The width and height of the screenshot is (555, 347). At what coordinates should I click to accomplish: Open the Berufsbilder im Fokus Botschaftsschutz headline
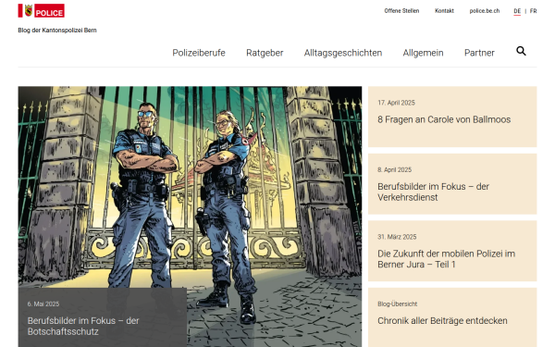[x=83, y=326]
